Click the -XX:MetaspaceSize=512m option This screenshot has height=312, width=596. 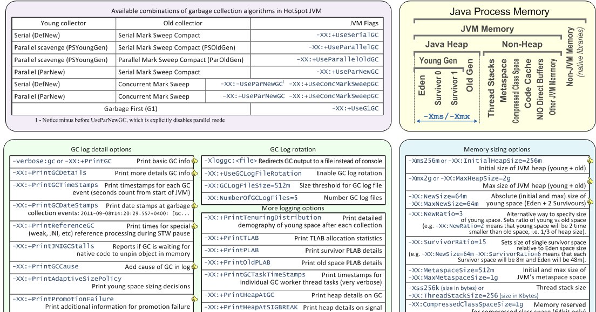pyautogui.click(x=451, y=271)
